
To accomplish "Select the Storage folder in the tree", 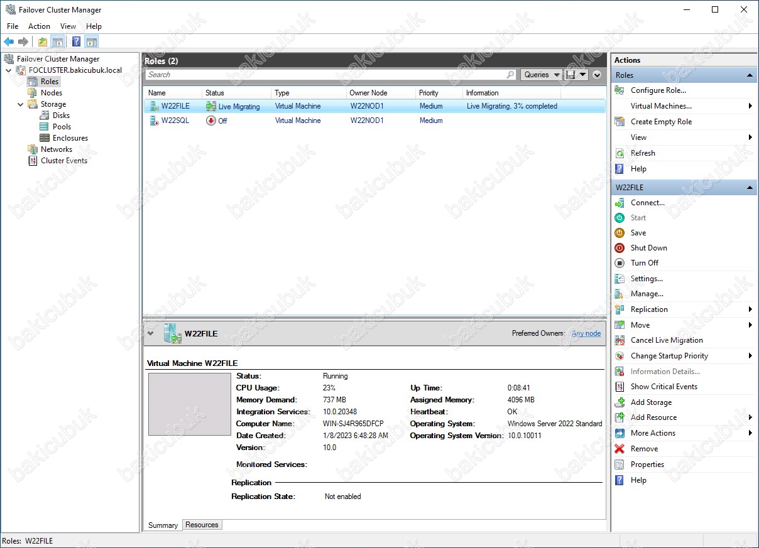I will [53, 104].
